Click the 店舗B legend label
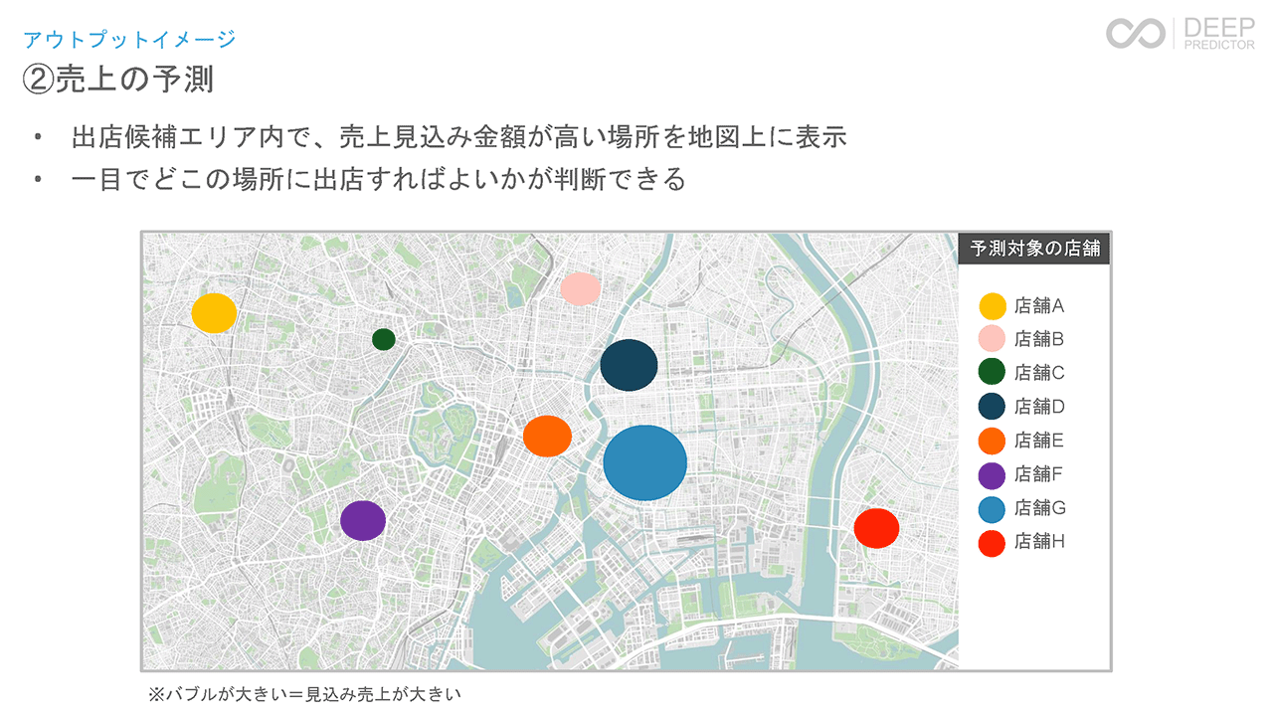Viewport: 1273px width, 714px height. [x=1039, y=340]
